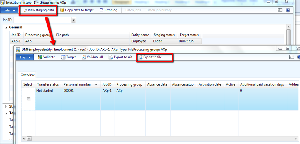
Task: Click Batch jobs toolbar item
Action: pyautogui.click(x=133, y=10)
